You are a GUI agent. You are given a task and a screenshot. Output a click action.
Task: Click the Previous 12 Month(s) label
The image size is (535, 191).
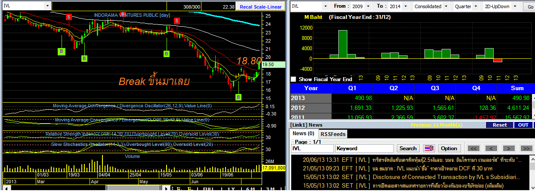pos(436,125)
